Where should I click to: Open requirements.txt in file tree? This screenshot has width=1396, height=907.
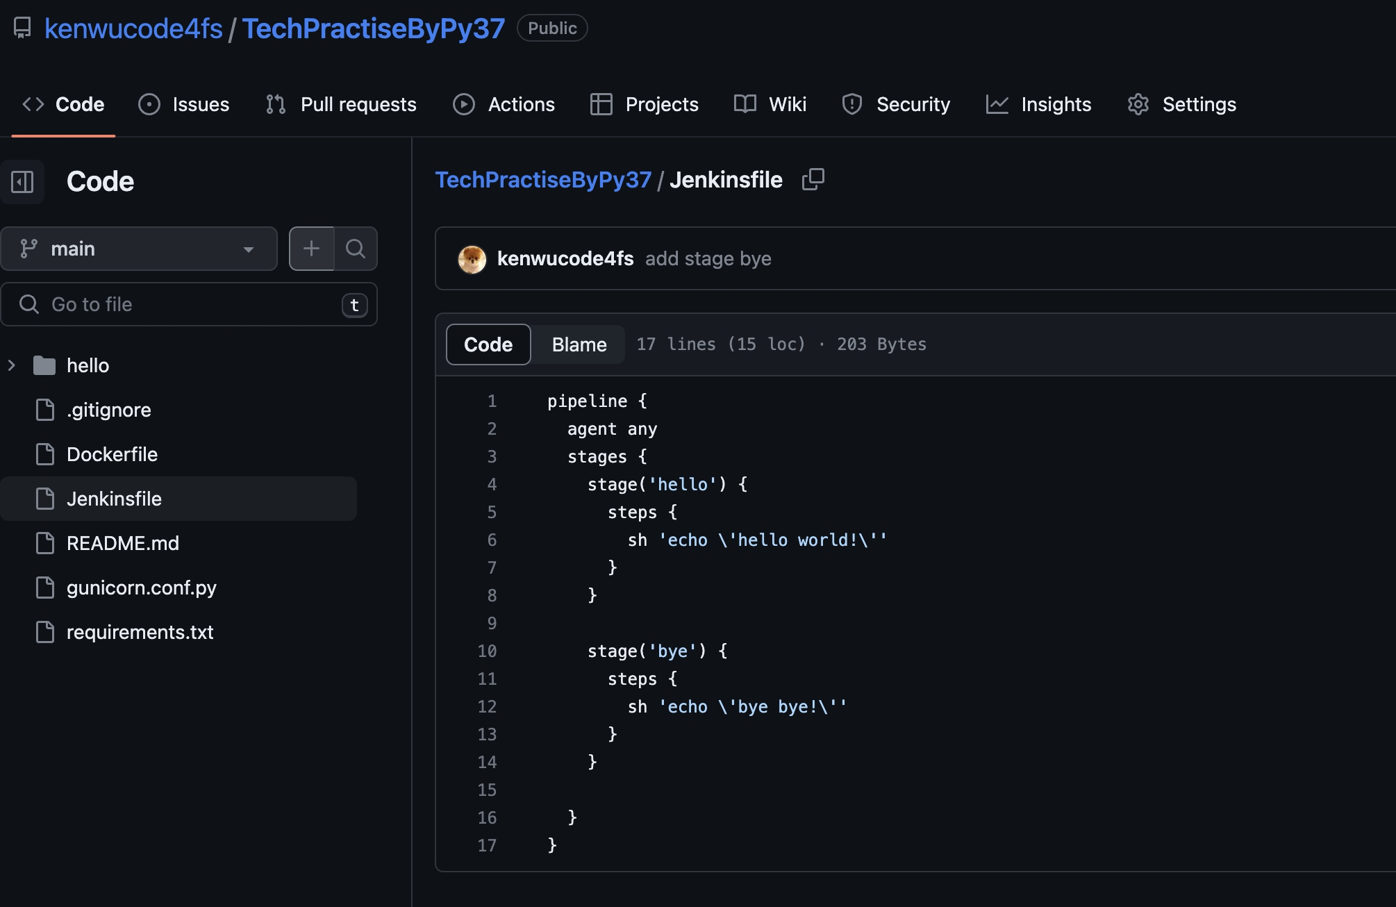(x=140, y=632)
